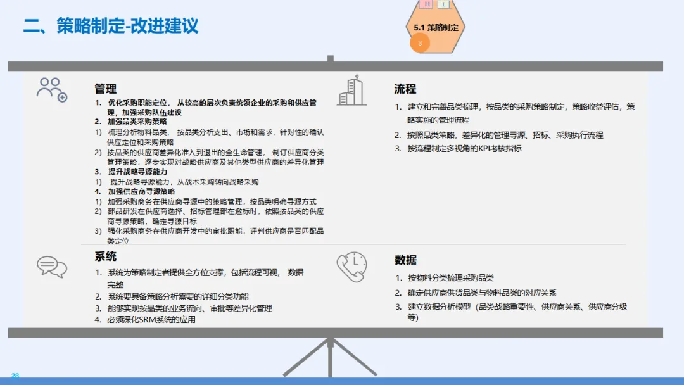
Task: Select line 优化采购职能定位
Action: [206, 107]
